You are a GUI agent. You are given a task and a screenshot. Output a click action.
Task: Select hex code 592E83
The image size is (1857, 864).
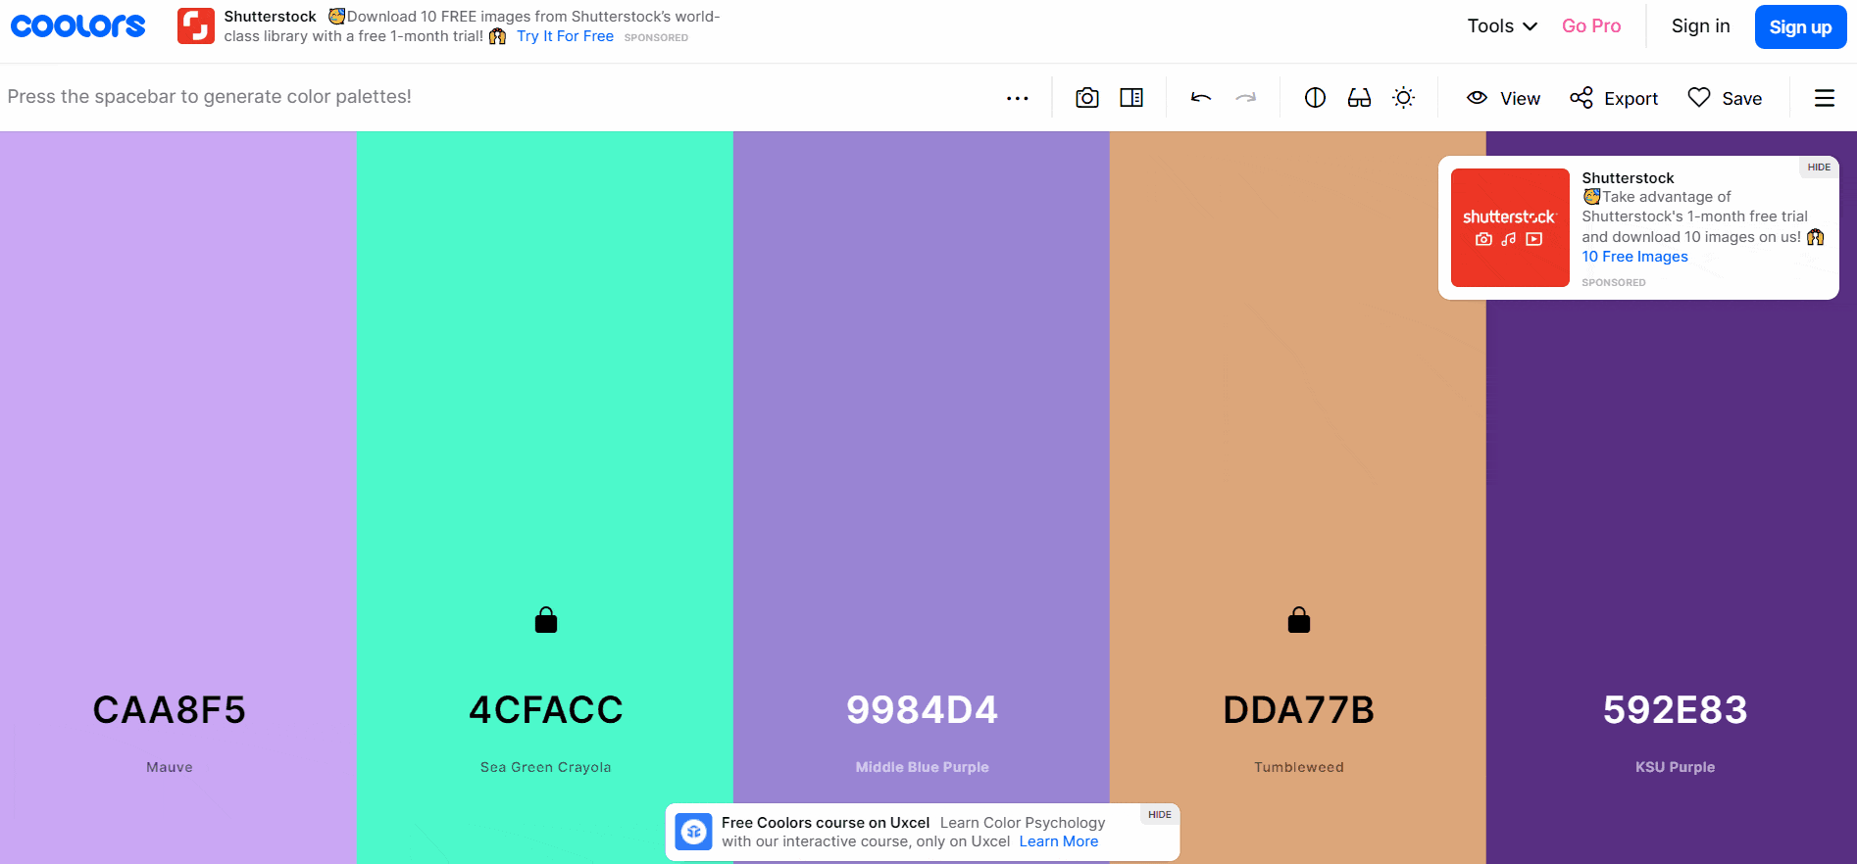coord(1676,709)
